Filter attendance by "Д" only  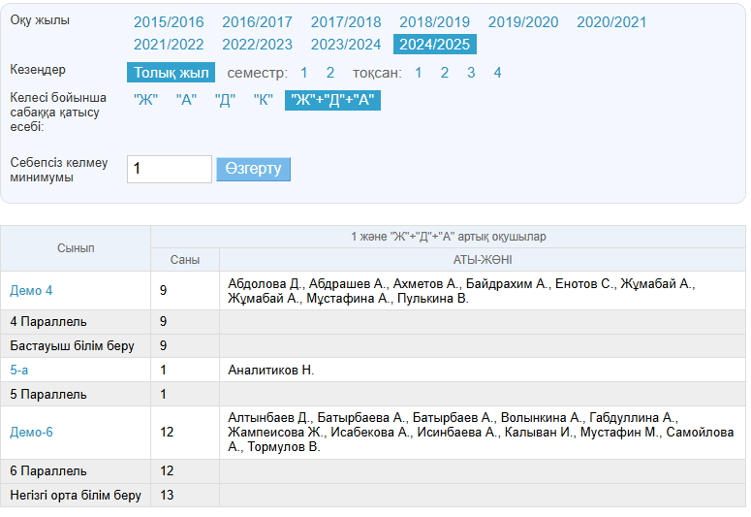point(225,100)
